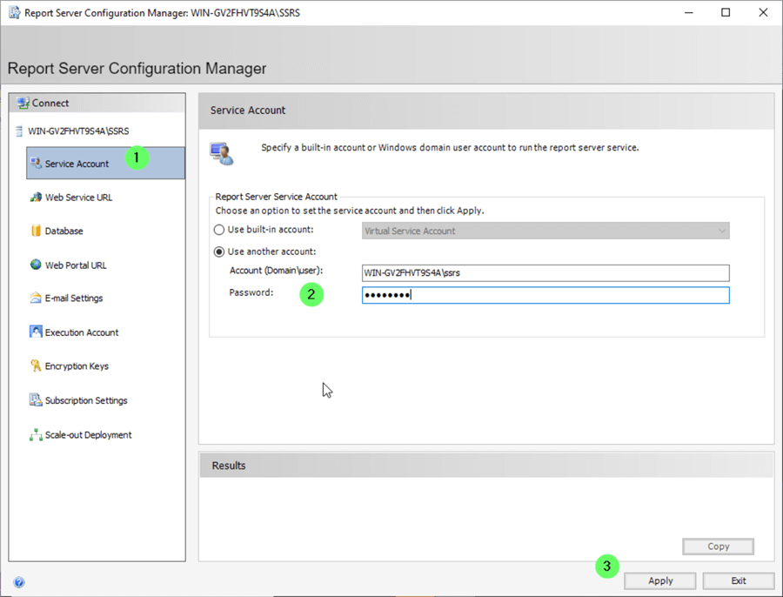Click the Exit button
Screen dimensions: 783x597
[x=738, y=580]
